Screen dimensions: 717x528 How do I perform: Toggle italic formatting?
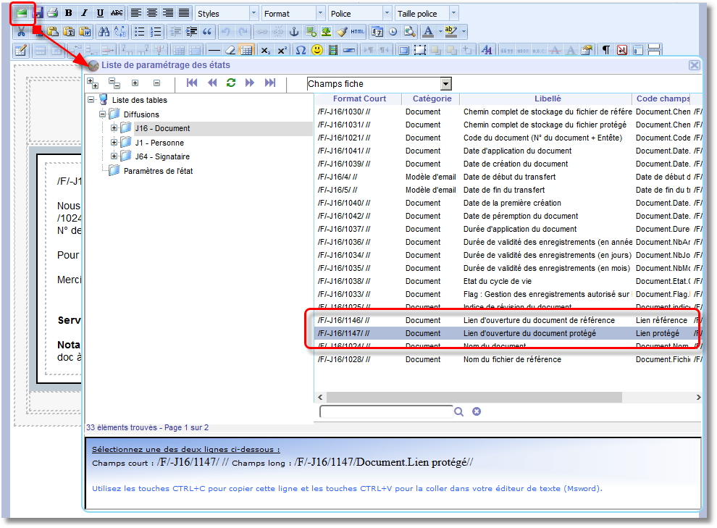(84, 13)
